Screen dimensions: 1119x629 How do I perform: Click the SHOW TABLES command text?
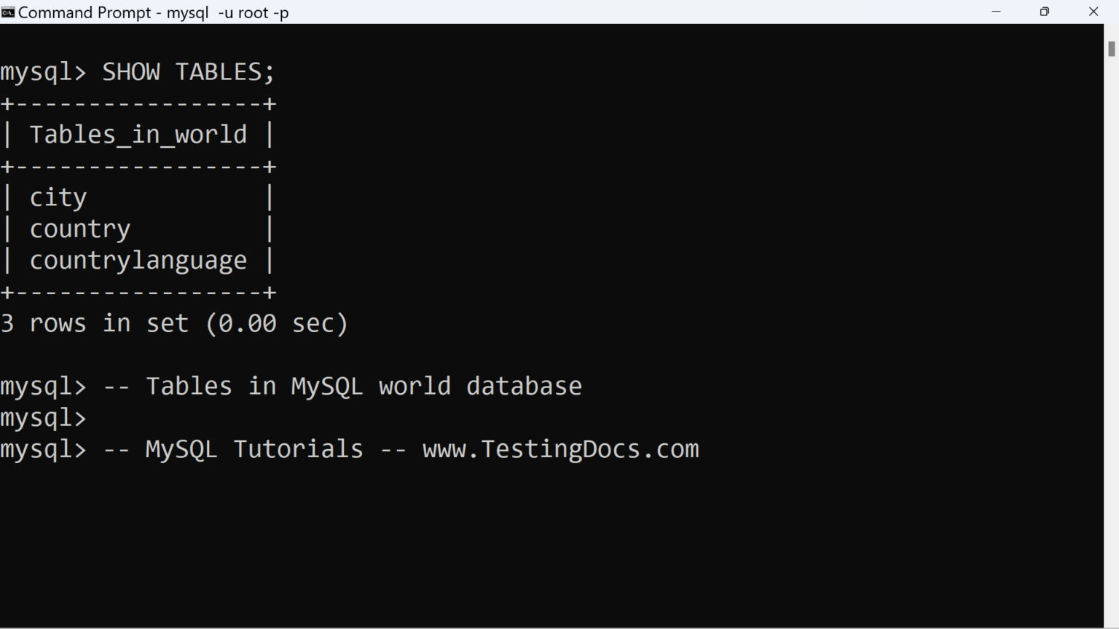(188, 71)
